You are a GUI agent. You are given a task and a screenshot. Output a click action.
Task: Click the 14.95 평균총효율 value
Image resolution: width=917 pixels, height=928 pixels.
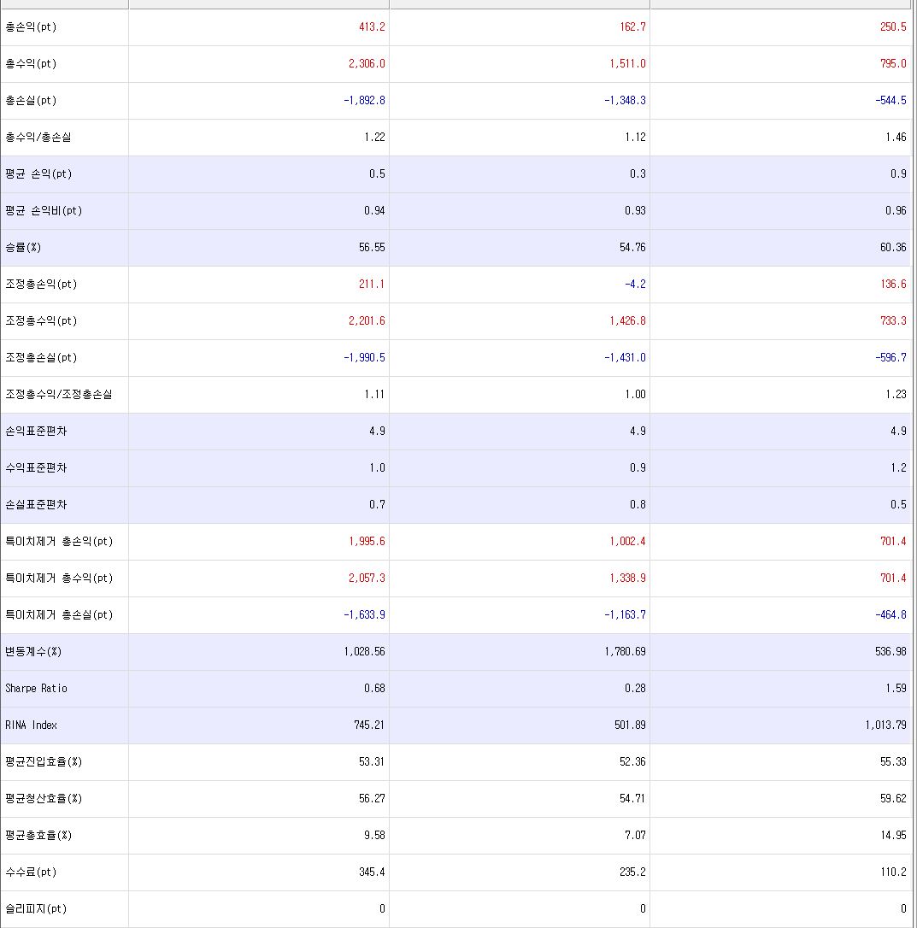(893, 836)
